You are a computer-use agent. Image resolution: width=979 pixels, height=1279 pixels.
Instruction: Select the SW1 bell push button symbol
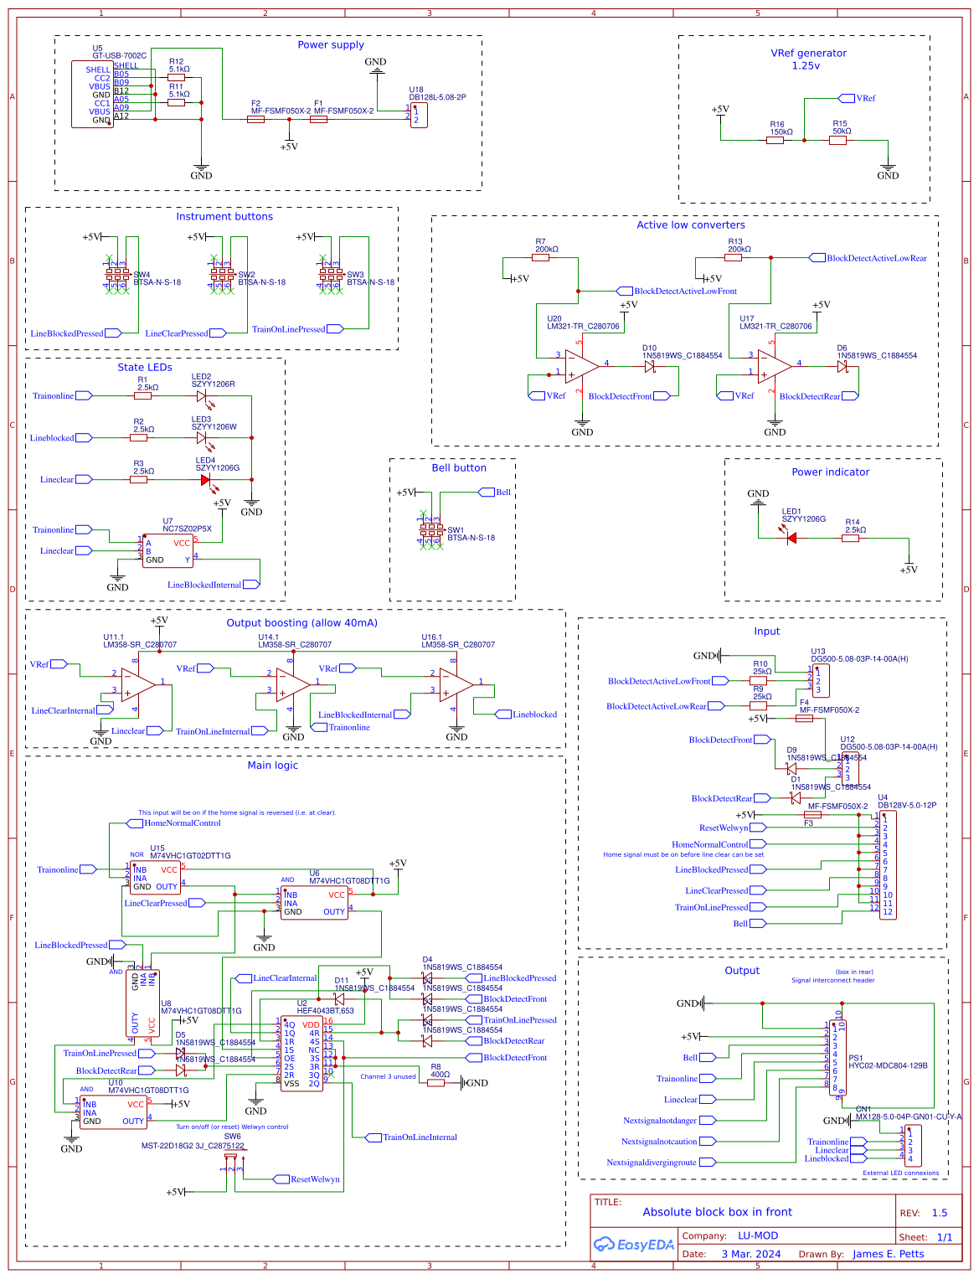click(x=432, y=531)
